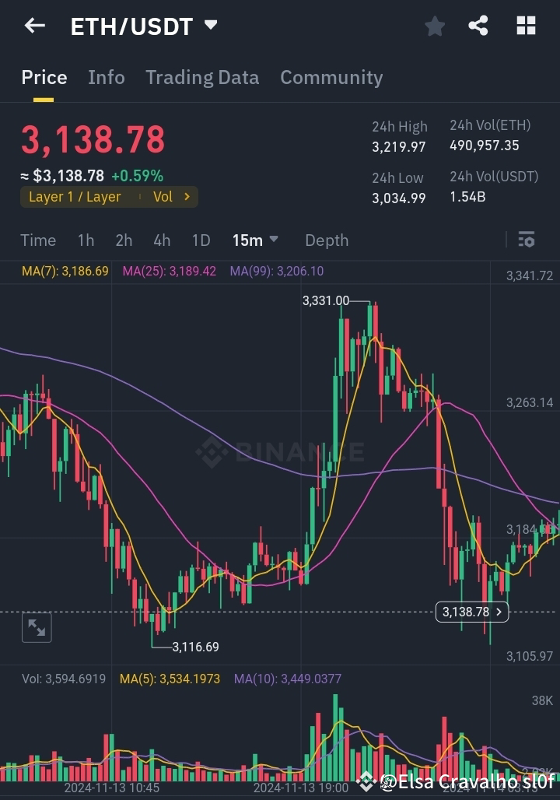This screenshot has width=560, height=800.
Task: Open the Trading Data tab
Action: [201, 77]
